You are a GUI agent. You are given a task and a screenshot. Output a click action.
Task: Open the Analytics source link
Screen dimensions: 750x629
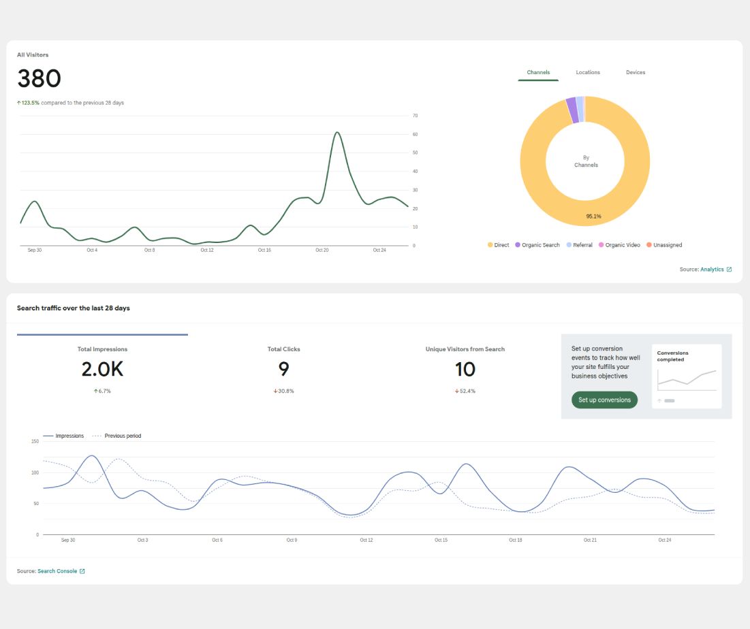pyautogui.click(x=712, y=270)
